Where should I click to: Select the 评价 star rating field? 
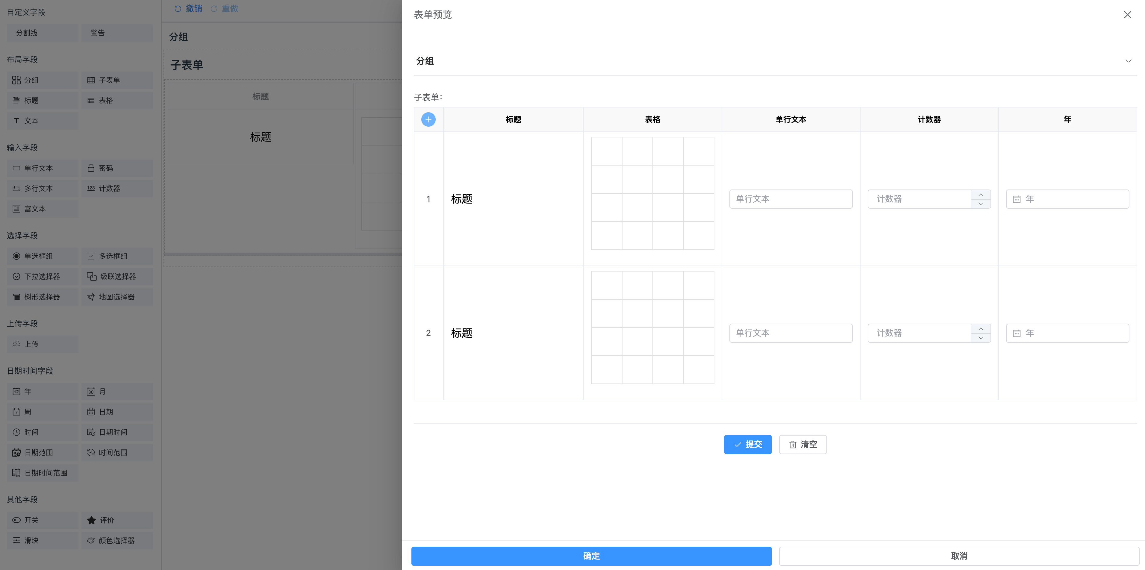point(117,520)
